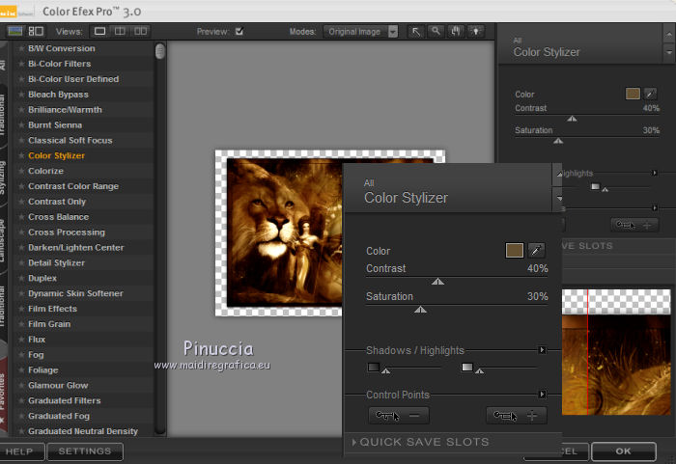
Task: Switch to split preview view
Action: [x=120, y=31]
